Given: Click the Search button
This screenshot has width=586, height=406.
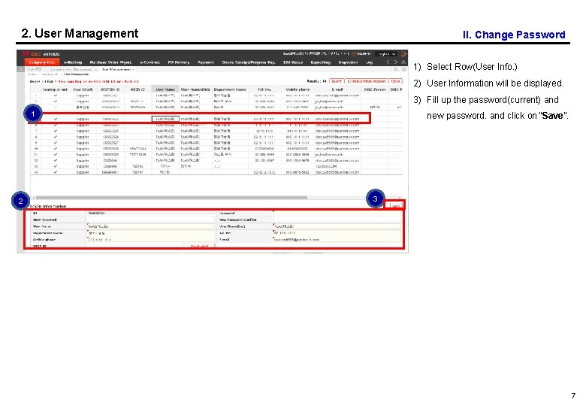Looking at the screenshot, I should (x=337, y=81).
